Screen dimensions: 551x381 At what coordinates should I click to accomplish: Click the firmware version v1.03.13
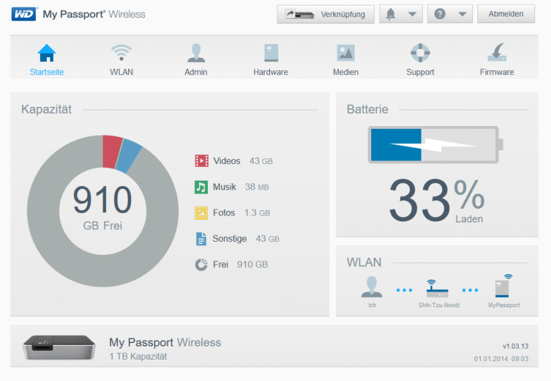point(515,346)
